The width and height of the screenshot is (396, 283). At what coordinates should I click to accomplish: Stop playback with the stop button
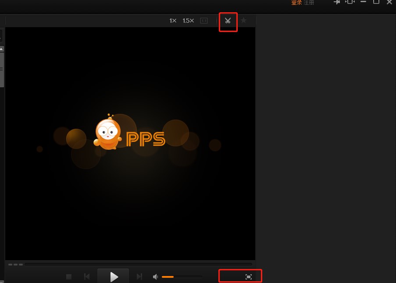tap(69, 277)
